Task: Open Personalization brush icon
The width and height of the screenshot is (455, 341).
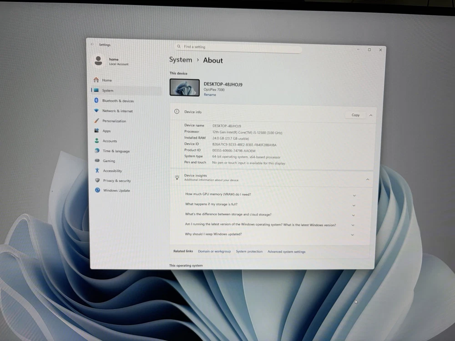Action: click(x=96, y=121)
